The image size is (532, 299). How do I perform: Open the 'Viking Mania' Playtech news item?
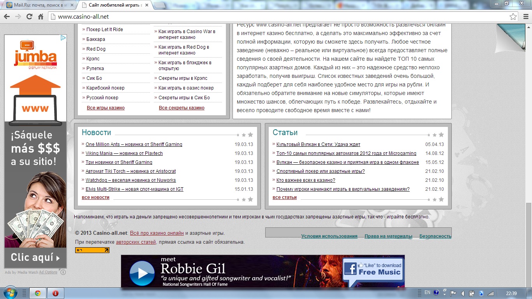124,153
